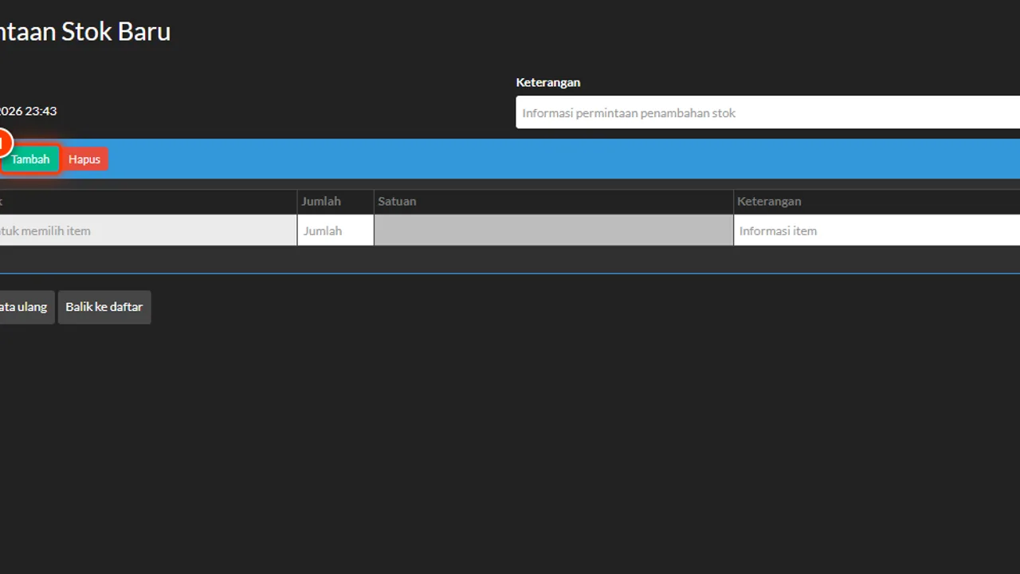Click the Keterangan label above the form
This screenshot has height=574, width=1020.
tap(548, 82)
